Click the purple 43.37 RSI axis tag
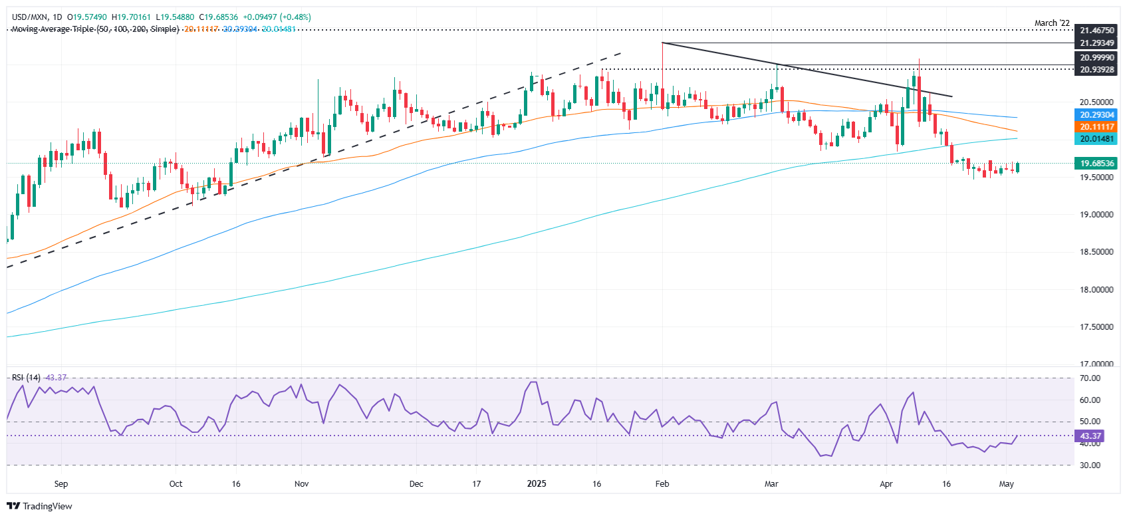The image size is (1127, 518). coord(1090,436)
